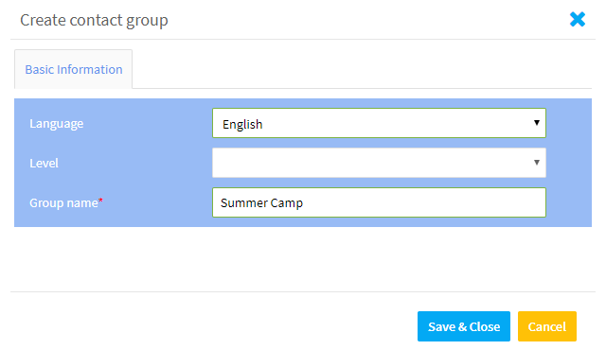Dismiss the form via Cancel
The width and height of the screenshot is (606, 350).
coord(547,326)
